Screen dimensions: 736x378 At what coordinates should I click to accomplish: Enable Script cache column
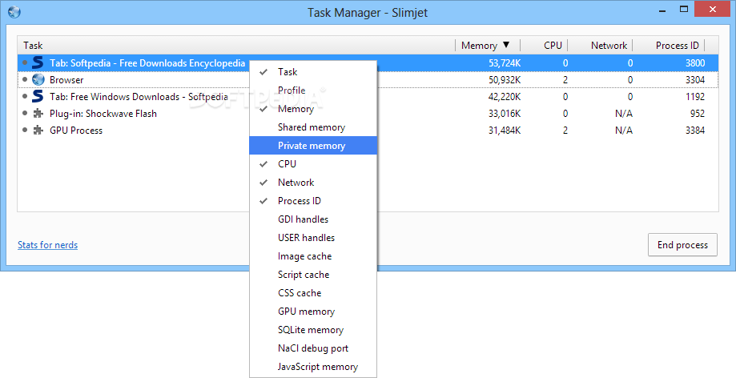pyautogui.click(x=313, y=275)
